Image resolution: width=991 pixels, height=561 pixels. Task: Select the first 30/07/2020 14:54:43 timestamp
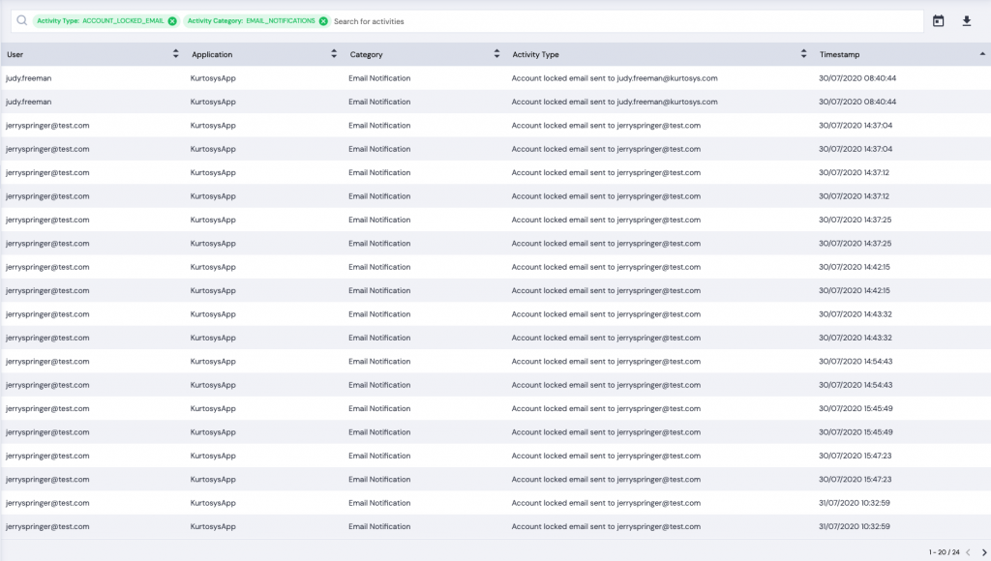point(856,362)
